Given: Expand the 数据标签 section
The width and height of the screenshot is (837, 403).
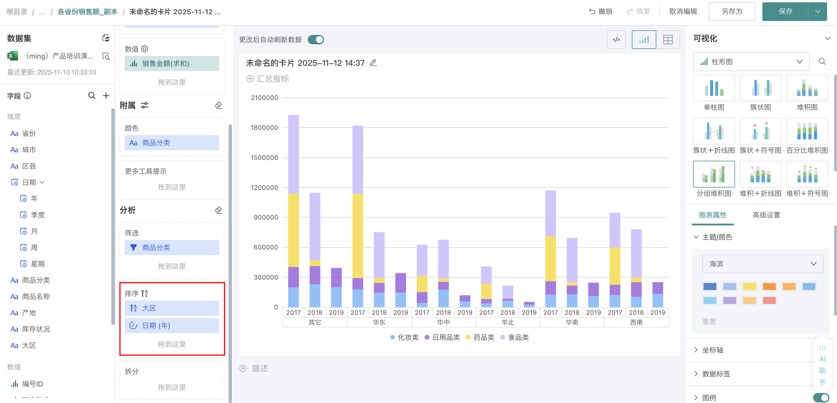Looking at the screenshot, I should 716,374.
